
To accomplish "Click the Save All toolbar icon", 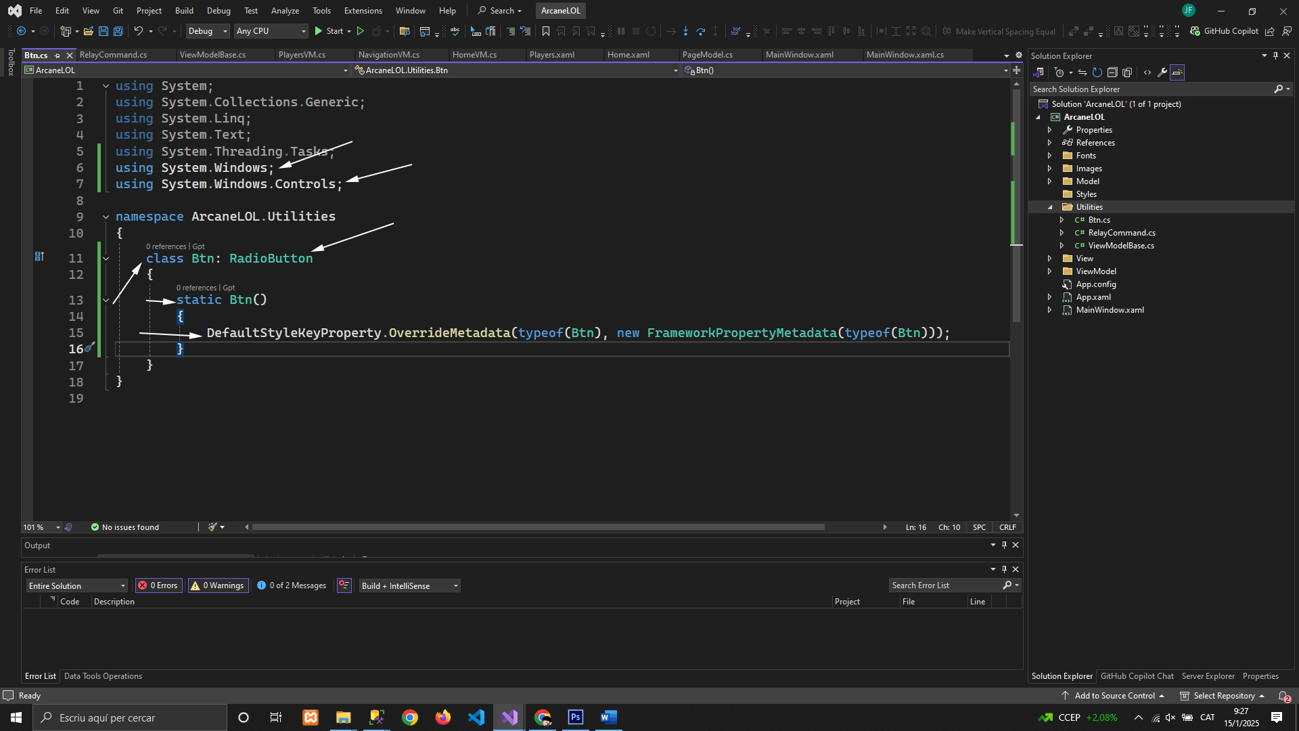I will click(118, 31).
